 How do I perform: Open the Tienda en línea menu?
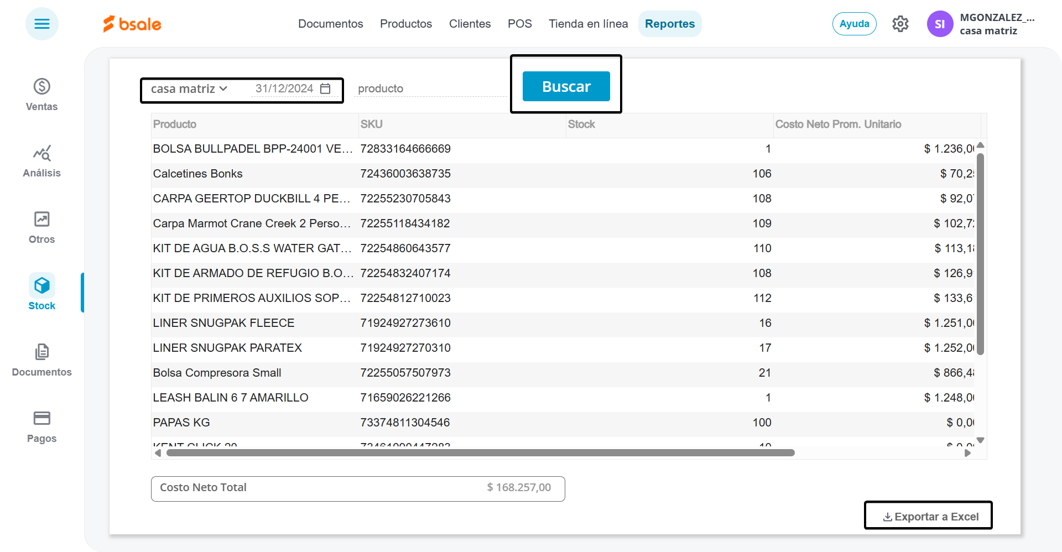click(x=589, y=24)
